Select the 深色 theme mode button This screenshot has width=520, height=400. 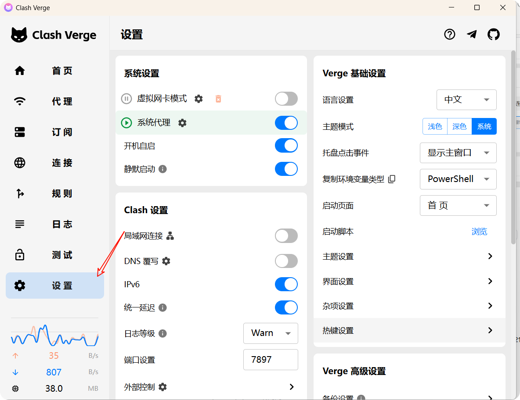[x=459, y=126]
